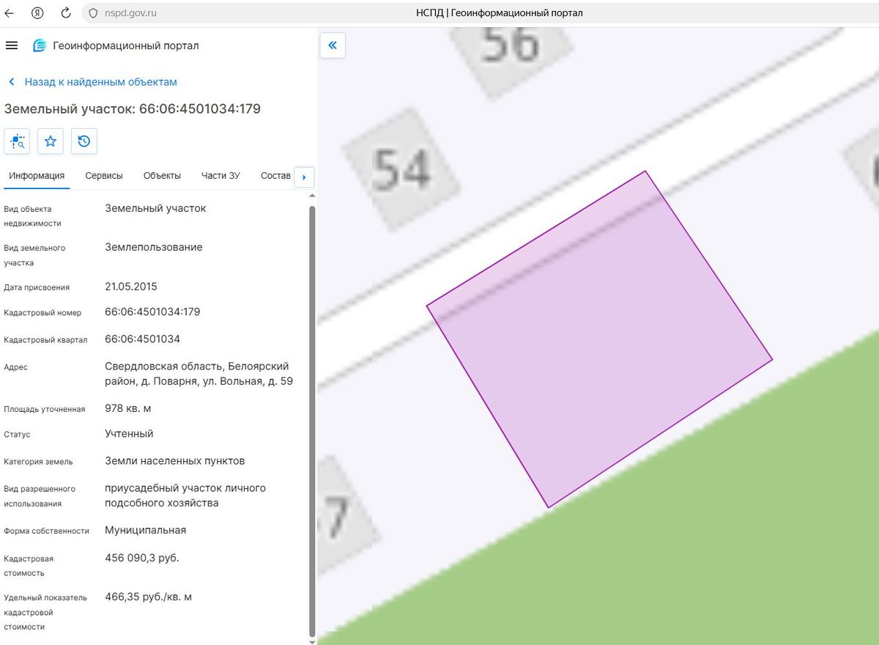This screenshot has width=879, height=645.
Task: Collapse the side panel with double chevron
Action: click(x=333, y=45)
